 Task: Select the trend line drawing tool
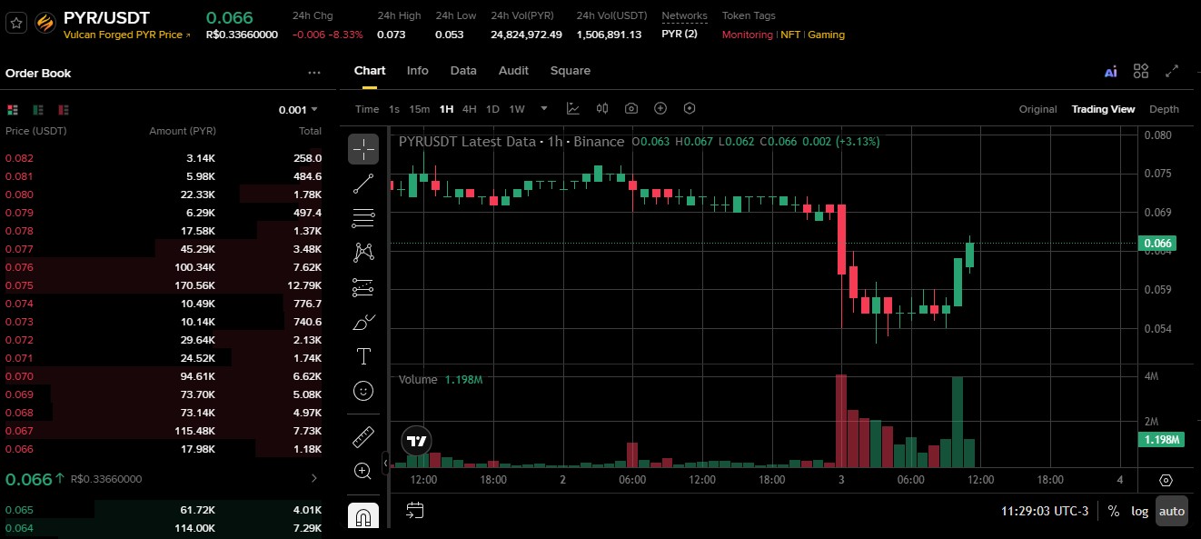(x=363, y=184)
